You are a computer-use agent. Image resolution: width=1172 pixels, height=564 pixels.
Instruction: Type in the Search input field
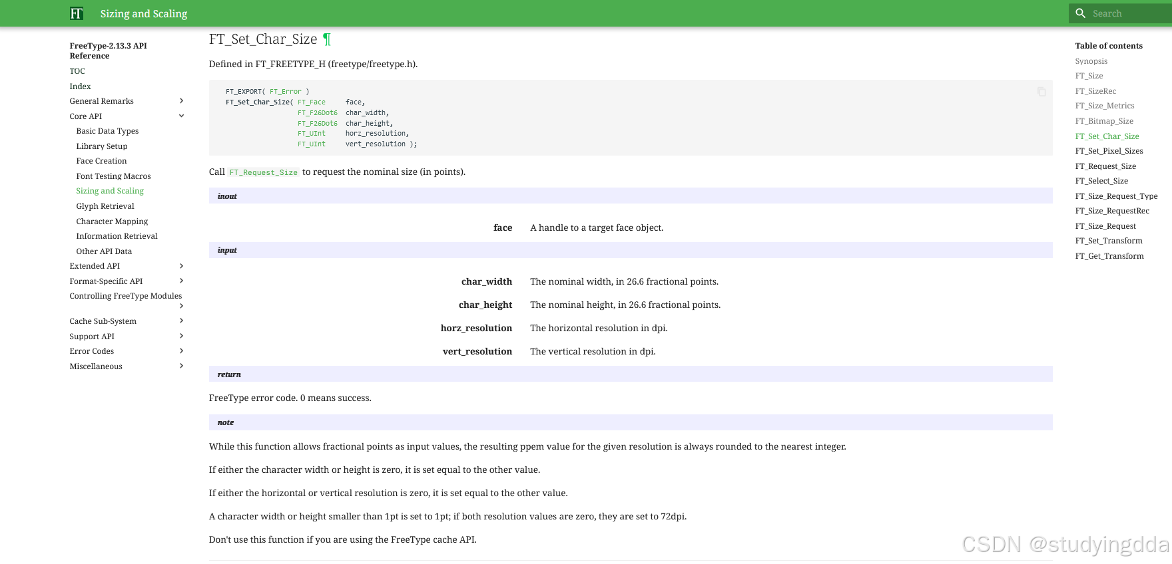click(1129, 13)
